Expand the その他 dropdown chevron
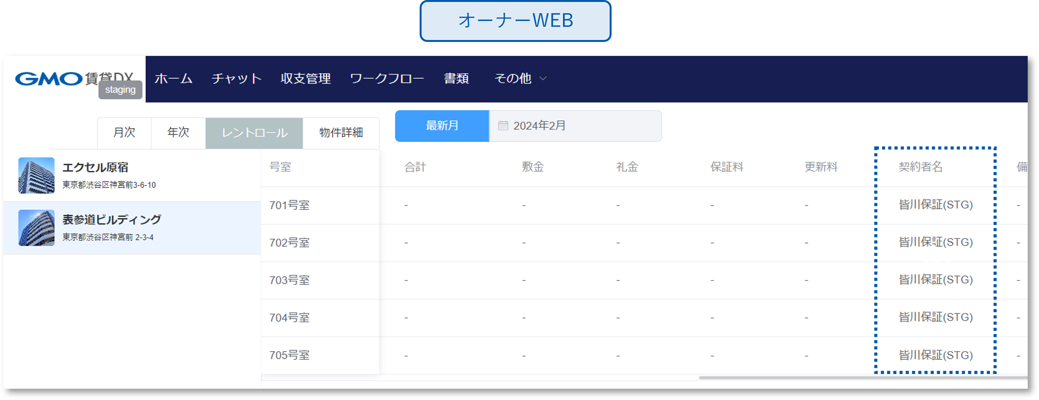This screenshot has width=1039, height=400. click(543, 78)
